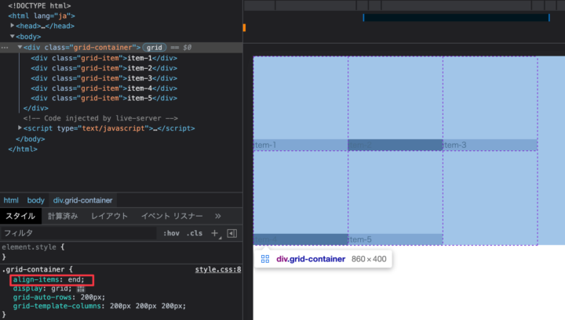The height and width of the screenshot is (320, 565).
Task: Click item-1 in the page preview
Action: (301, 145)
